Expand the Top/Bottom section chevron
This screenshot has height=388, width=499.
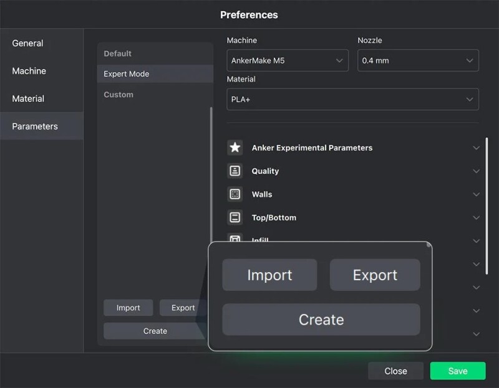tap(476, 218)
